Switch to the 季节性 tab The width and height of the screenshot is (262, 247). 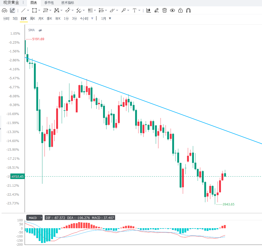(49, 3)
